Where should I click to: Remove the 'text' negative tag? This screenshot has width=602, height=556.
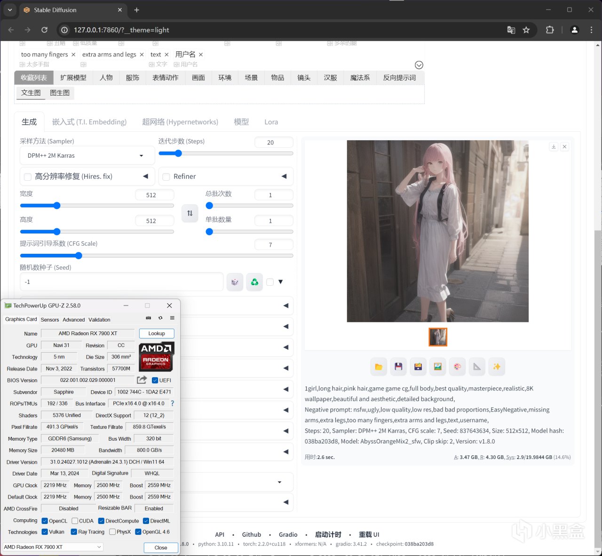pos(166,55)
